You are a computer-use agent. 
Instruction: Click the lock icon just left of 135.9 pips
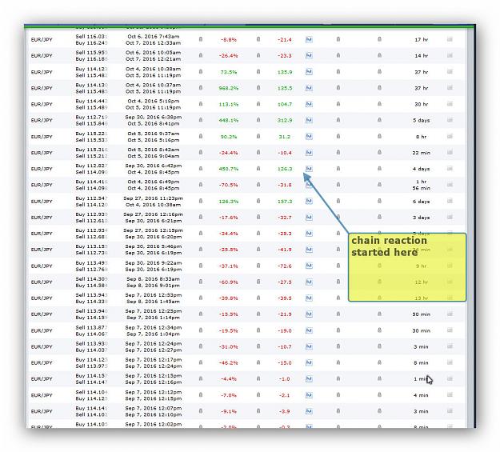[x=258, y=72]
